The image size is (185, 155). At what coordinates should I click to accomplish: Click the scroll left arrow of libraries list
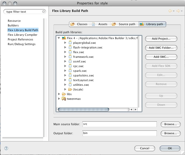131,109
